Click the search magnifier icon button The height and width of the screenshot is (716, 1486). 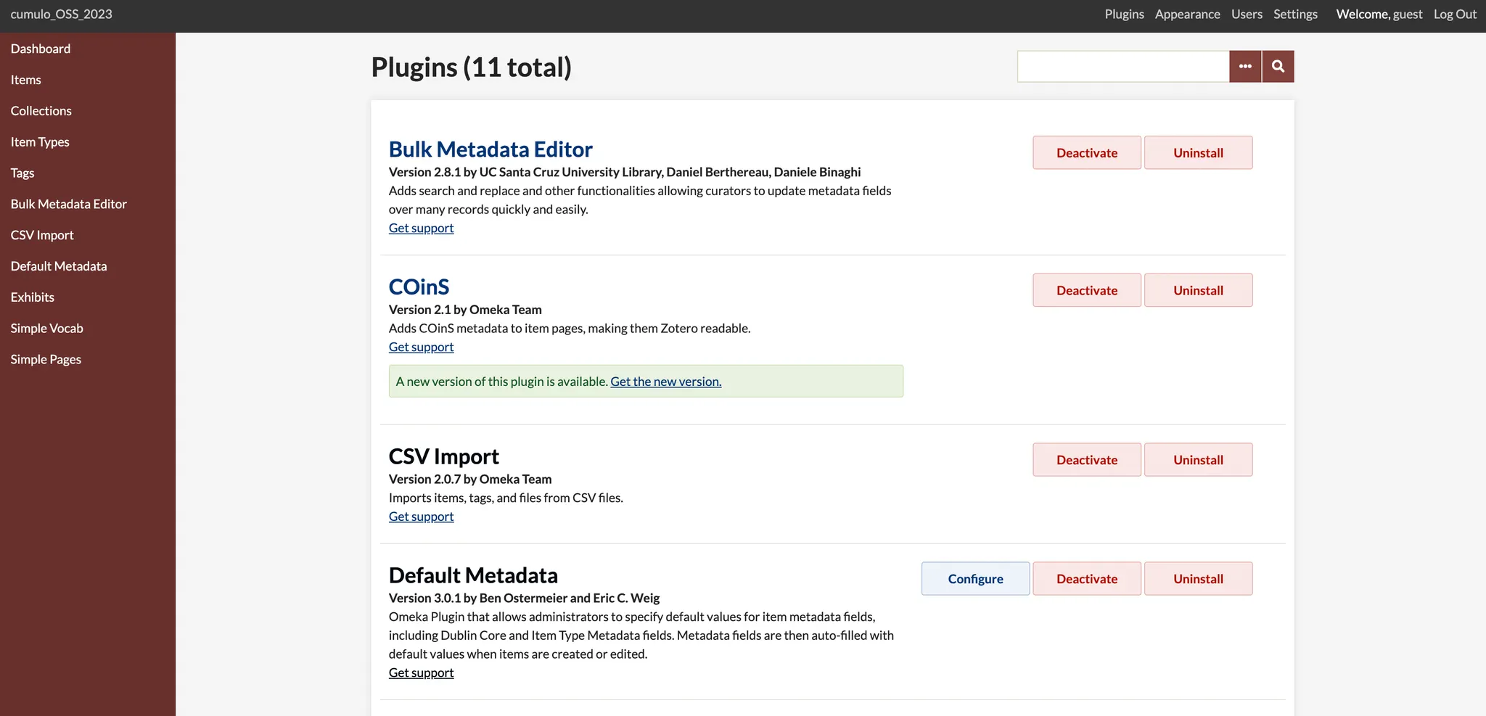coord(1278,67)
